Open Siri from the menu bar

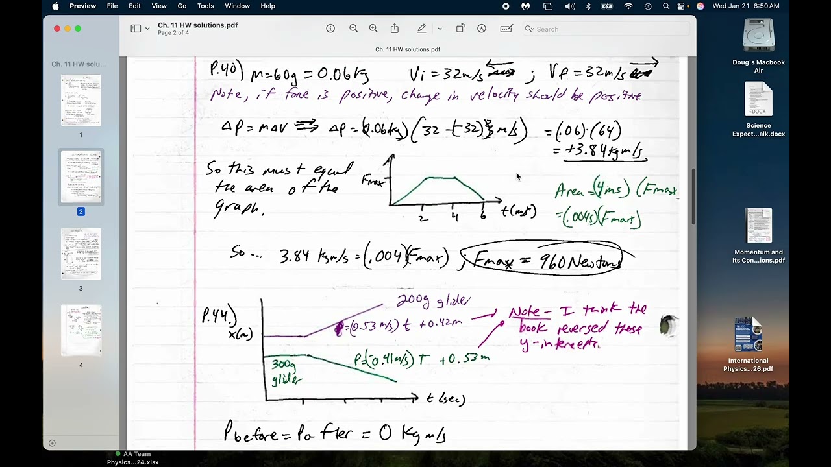point(701,6)
